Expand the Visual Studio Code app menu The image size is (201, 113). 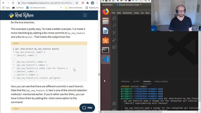tap(128, 5)
